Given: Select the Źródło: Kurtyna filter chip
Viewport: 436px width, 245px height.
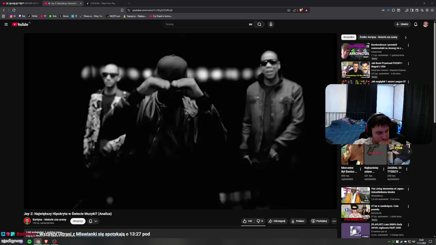Looking at the screenshot, I should (378, 37).
